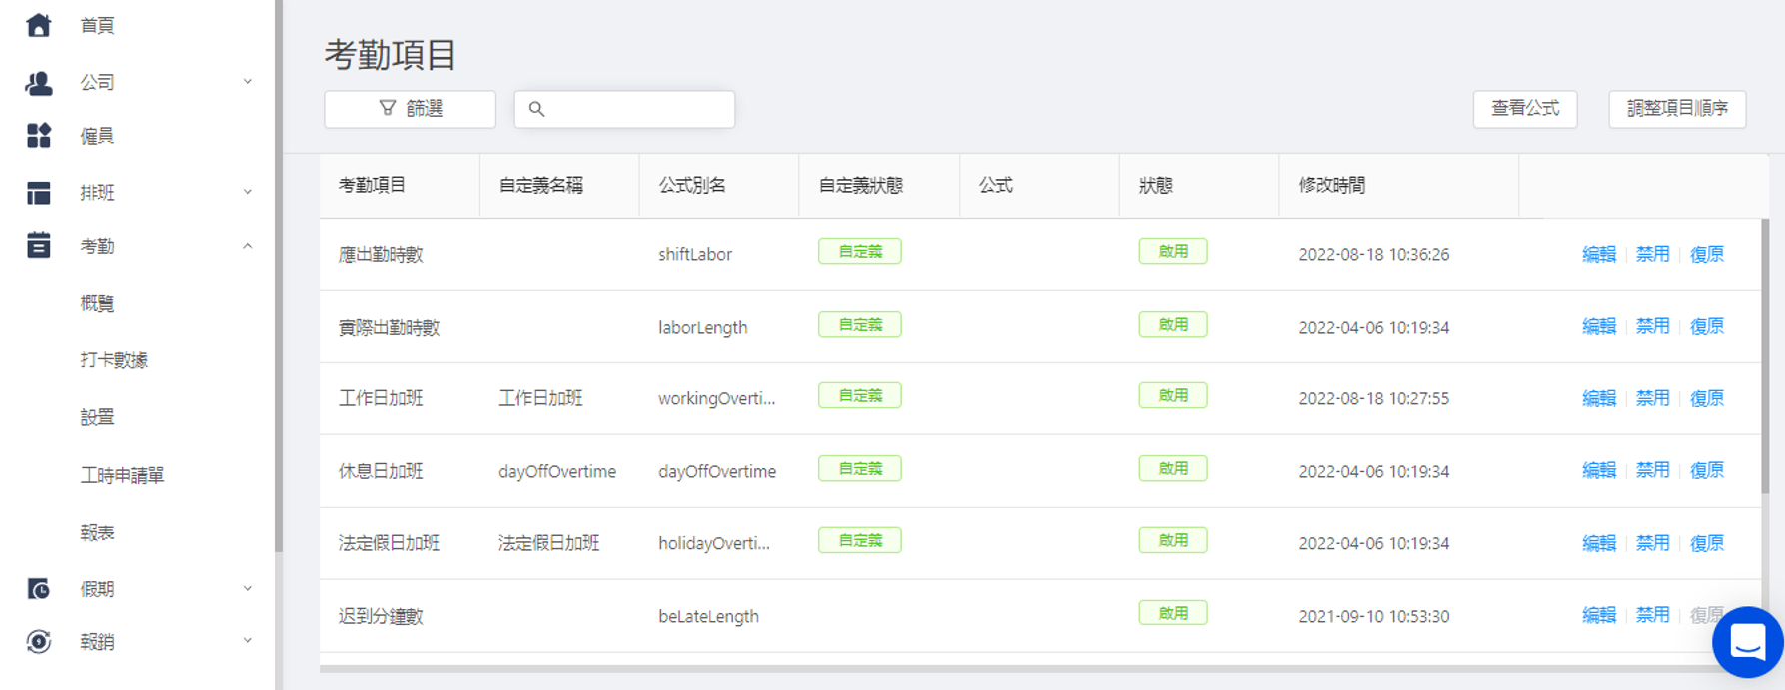Click the 篩選 filter button

pyautogui.click(x=410, y=109)
